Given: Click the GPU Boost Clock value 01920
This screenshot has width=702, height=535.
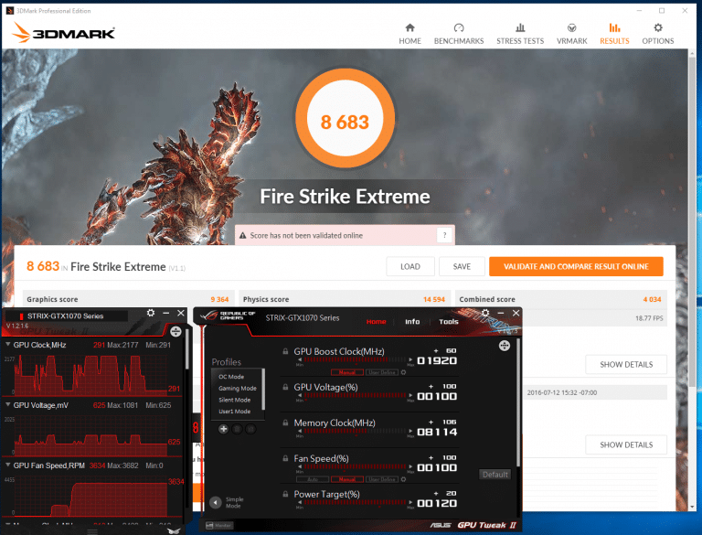Looking at the screenshot, I should 437,360.
